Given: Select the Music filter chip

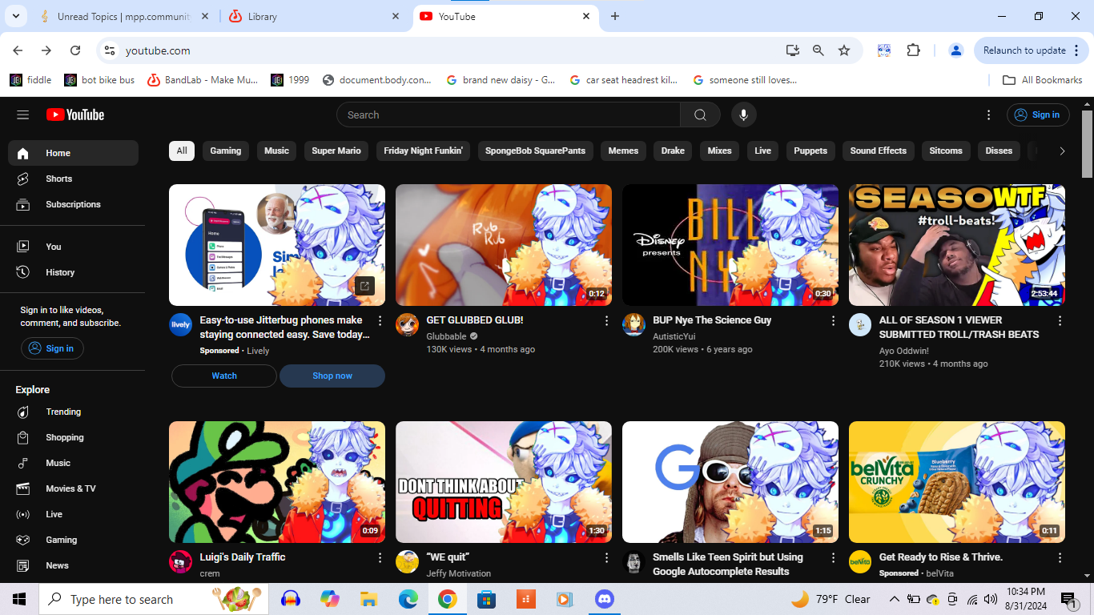Looking at the screenshot, I should [x=276, y=151].
